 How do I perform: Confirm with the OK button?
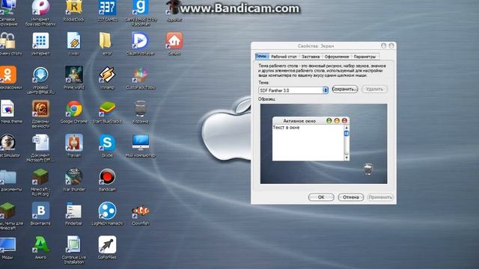321,197
